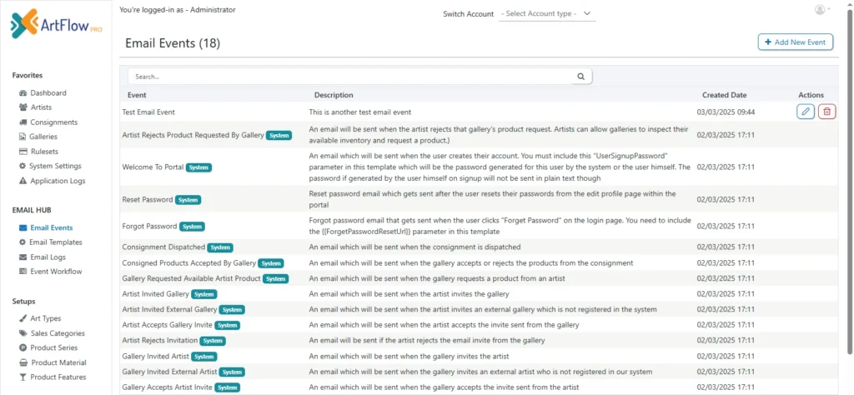Image resolution: width=854 pixels, height=395 pixels.
Task: Click the ArtFlow Pro logo
Action: 56,25
